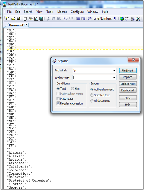Select the Document1 tab
This screenshot has height=190, width=144.
(x=18, y=25)
